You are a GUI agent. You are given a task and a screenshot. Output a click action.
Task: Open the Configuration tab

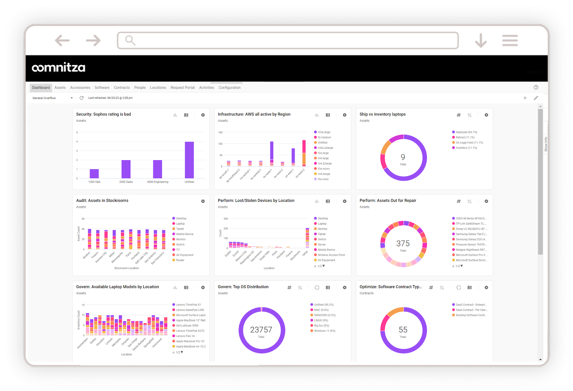click(x=230, y=87)
